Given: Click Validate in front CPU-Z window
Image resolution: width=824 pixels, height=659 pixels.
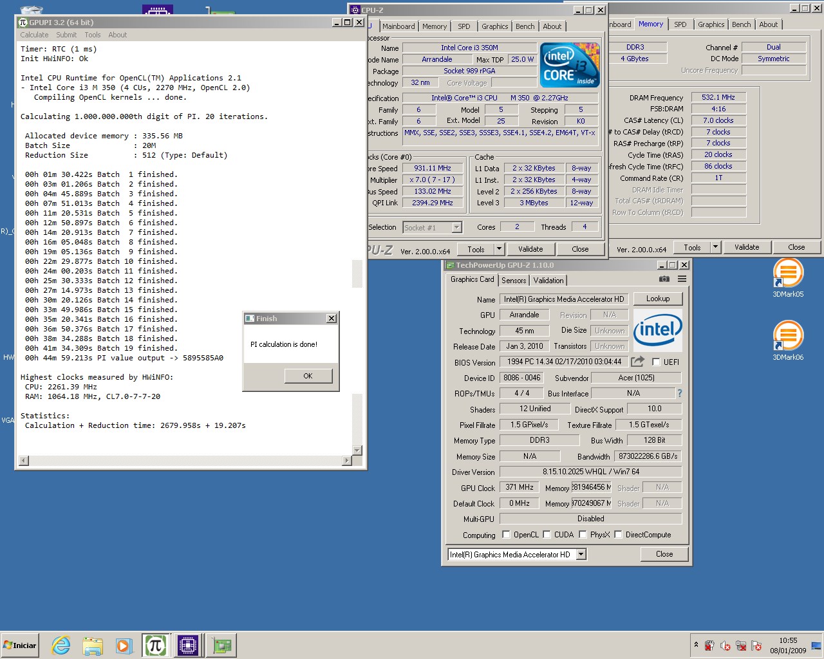Looking at the screenshot, I should coord(530,249).
